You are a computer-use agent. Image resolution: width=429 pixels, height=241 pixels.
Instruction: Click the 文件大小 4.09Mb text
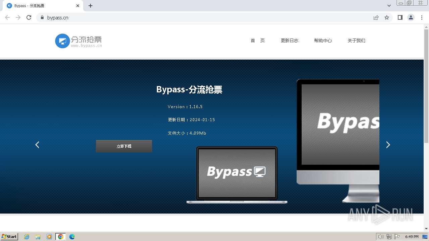(187, 133)
